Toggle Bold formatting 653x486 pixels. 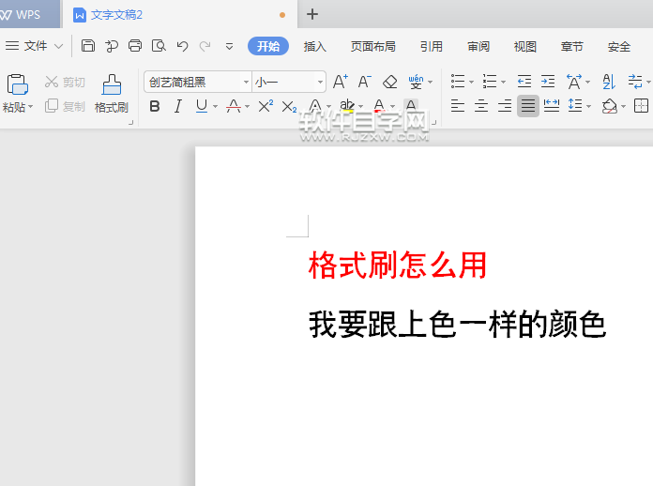pyautogui.click(x=155, y=107)
